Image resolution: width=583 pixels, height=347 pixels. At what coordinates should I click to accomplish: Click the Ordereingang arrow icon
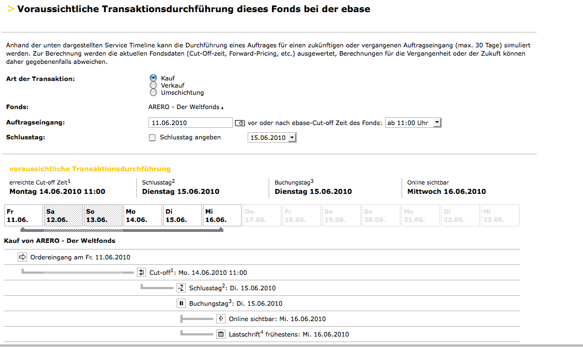(23, 257)
